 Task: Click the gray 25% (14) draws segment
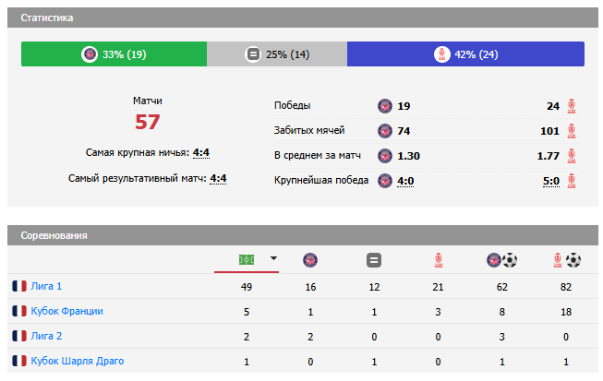coord(277,54)
